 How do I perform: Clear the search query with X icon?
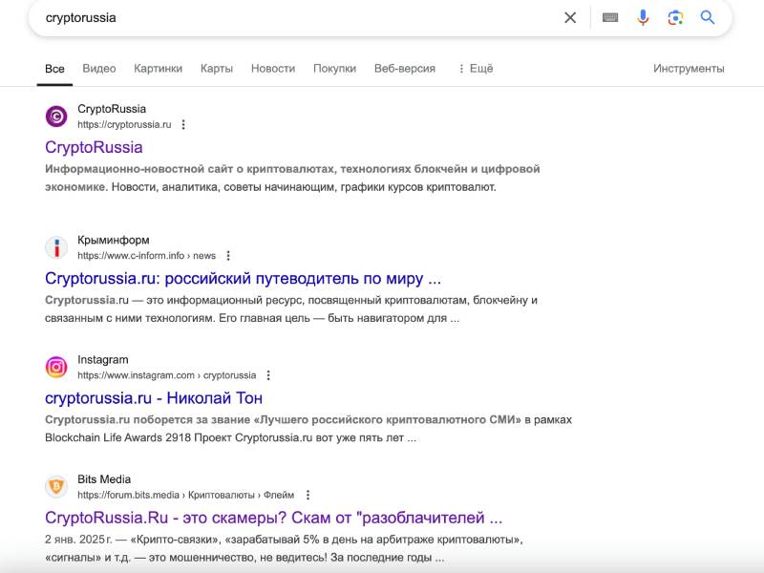point(570,17)
